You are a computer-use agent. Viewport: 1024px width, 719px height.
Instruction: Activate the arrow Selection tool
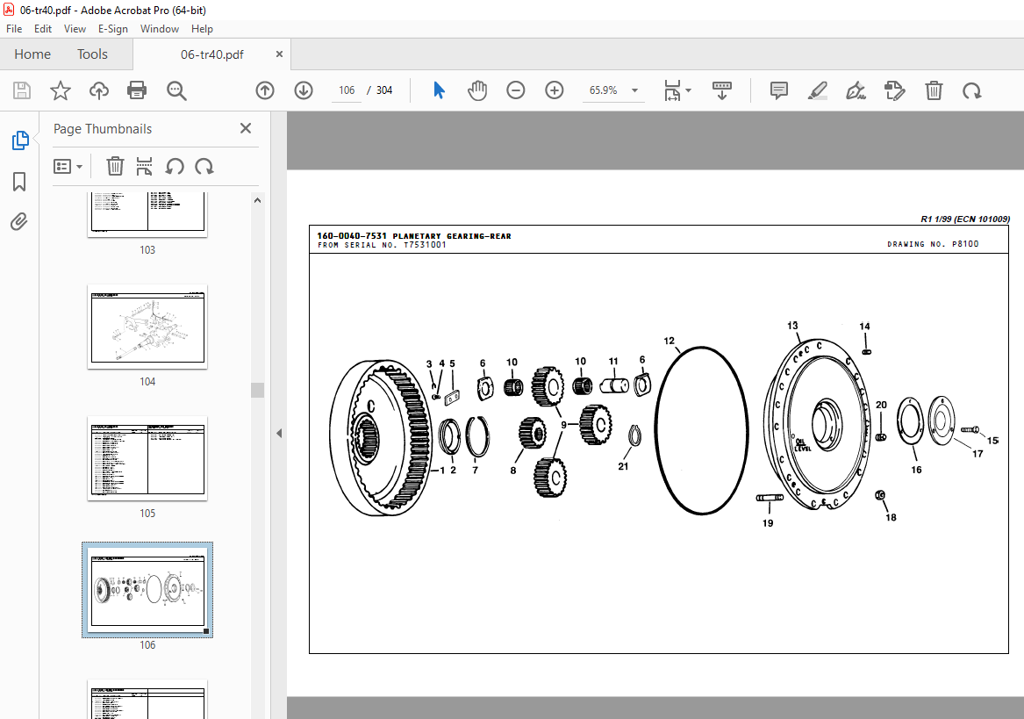coord(439,90)
